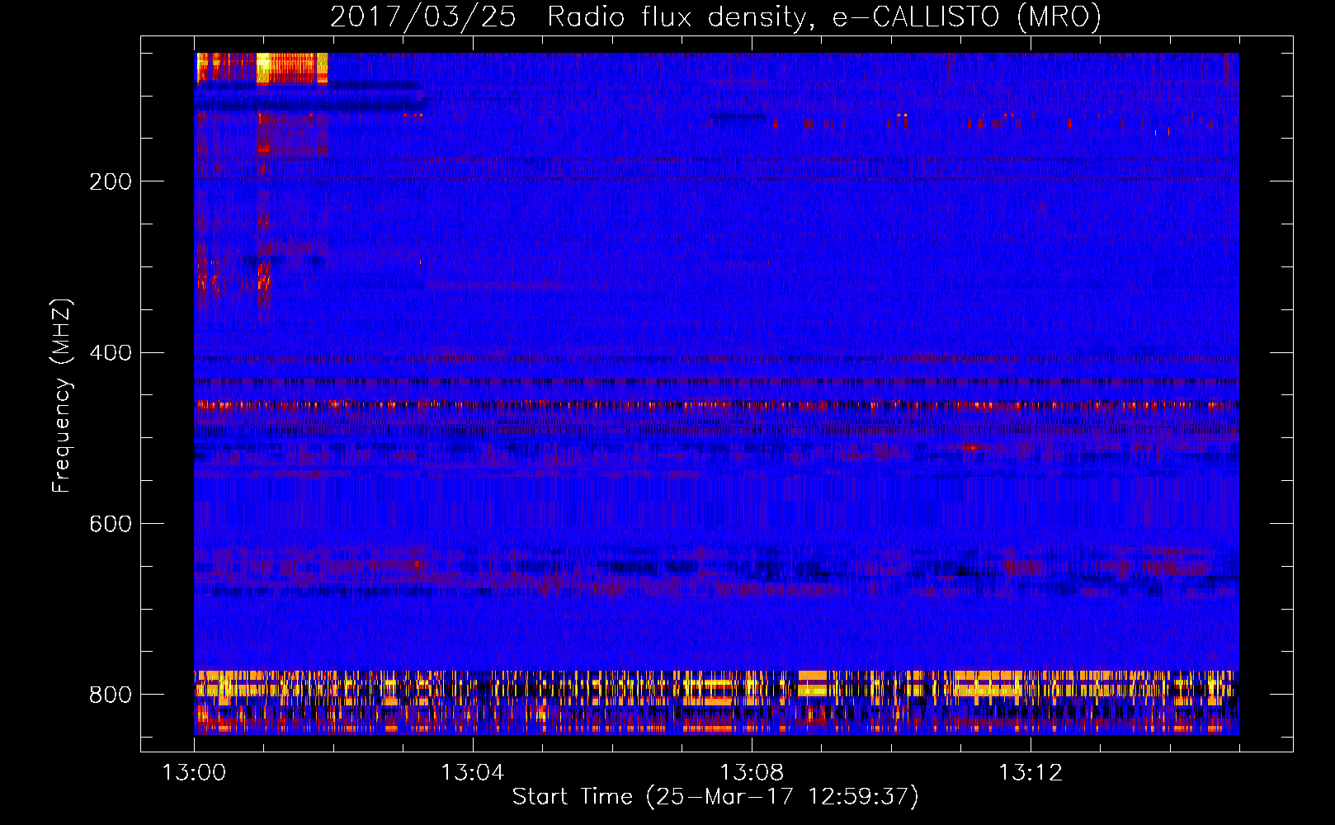Viewport: 1335px width, 825px height.
Task: Click the 'Frequency (MHZ)' axis label
Action: [62, 395]
